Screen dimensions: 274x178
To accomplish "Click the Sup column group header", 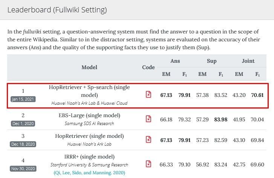I will pos(211,61).
